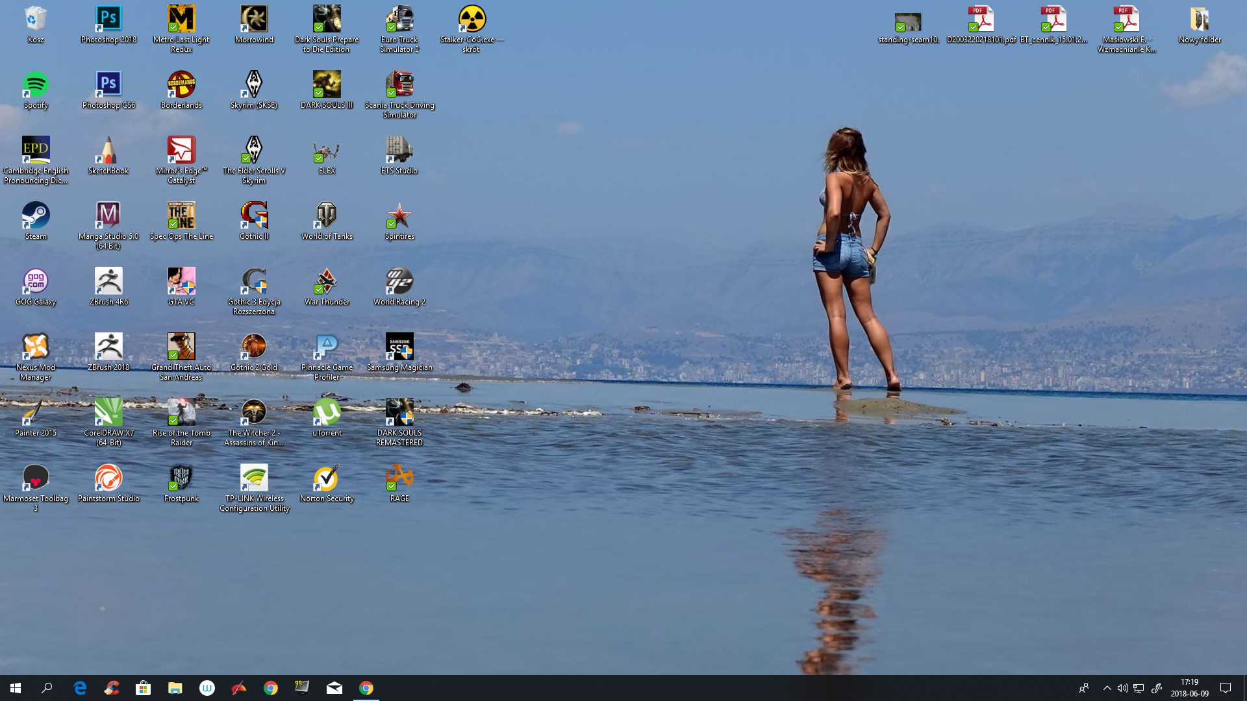Click the GOG Galaxy icon
Viewport: 1247px width, 701px height.
[36, 282]
